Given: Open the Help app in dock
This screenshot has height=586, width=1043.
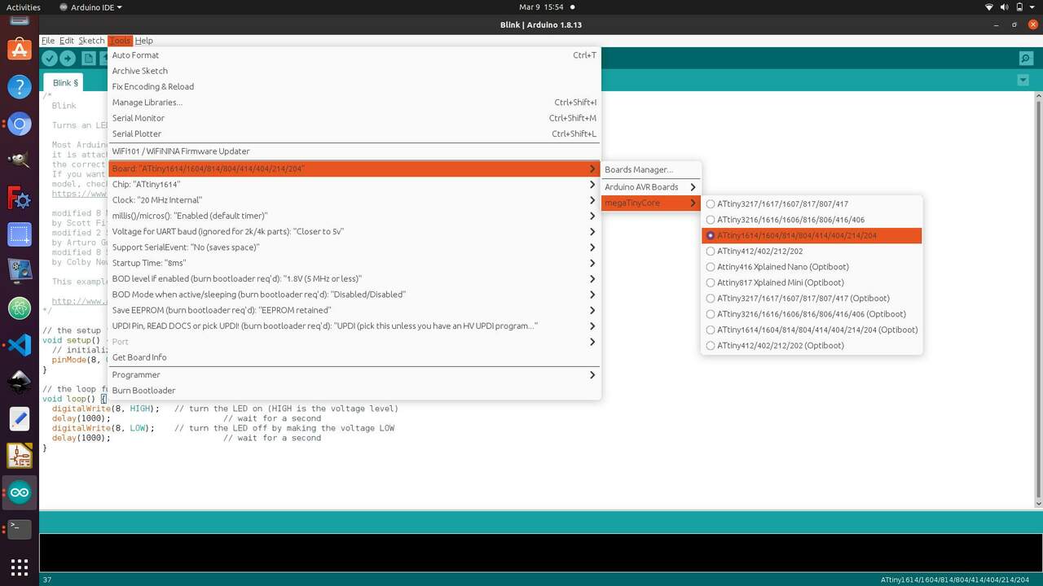Looking at the screenshot, I should point(20,86).
